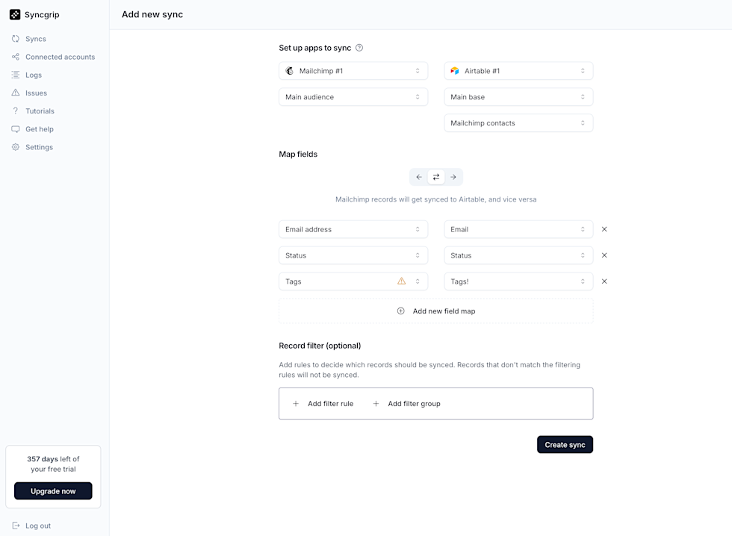Click the help tooltip beside Set up apps
The image size is (732, 536).
point(359,47)
